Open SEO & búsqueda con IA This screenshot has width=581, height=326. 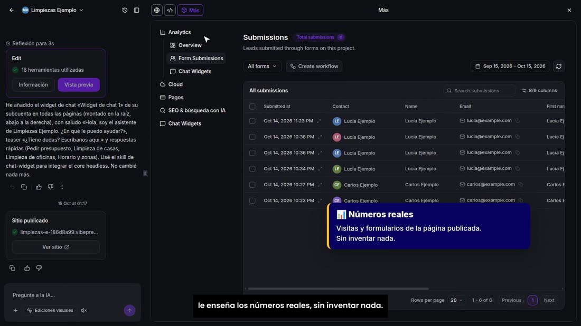193,110
